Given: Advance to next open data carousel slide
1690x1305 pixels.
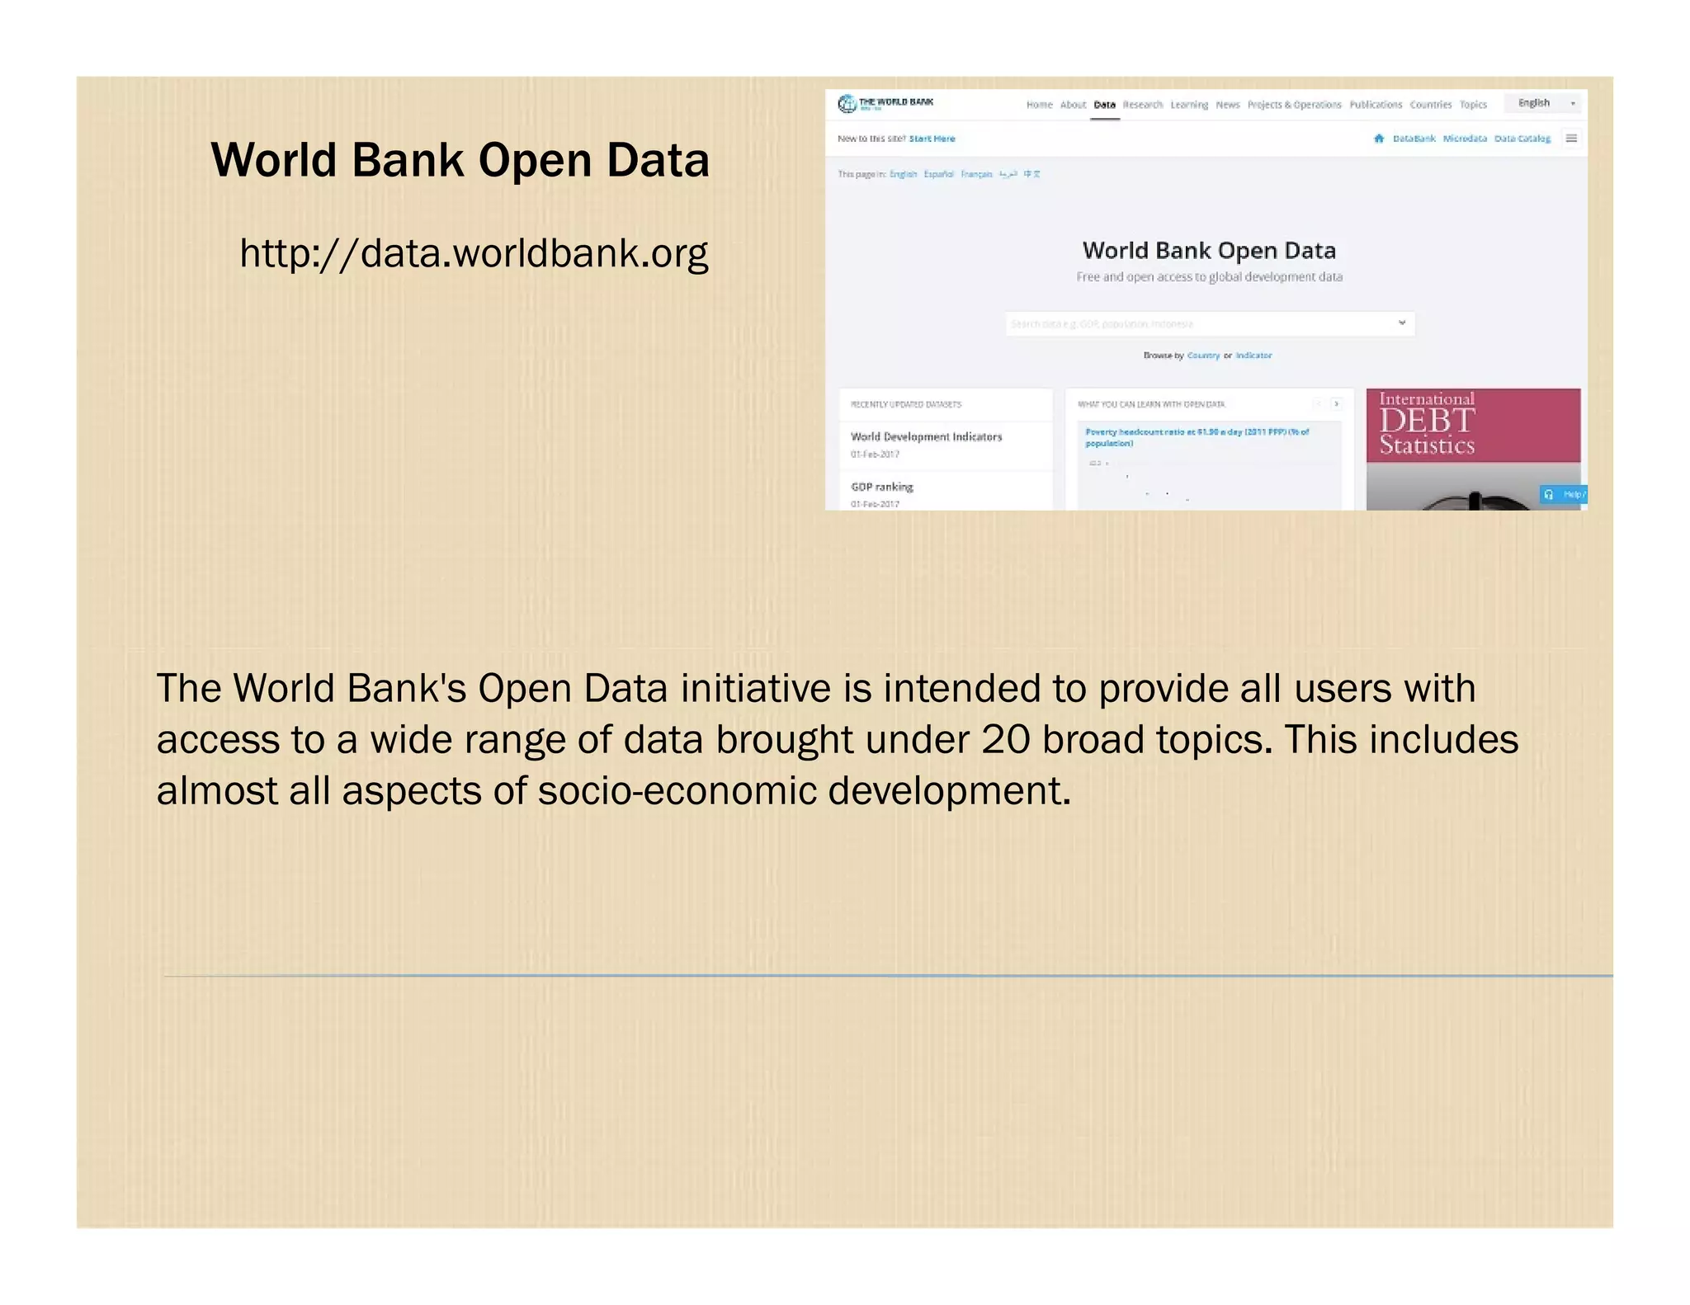Looking at the screenshot, I should [x=1336, y=404].
